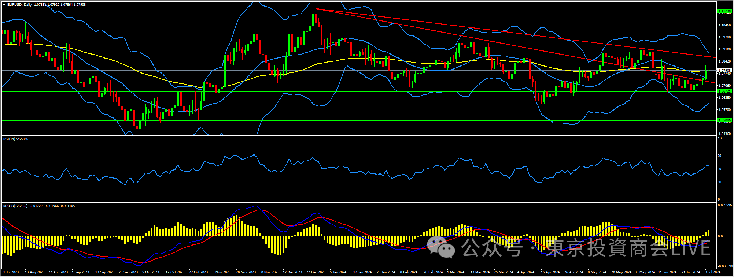Click the 25 Sep 2023 date label

(128, 272)
